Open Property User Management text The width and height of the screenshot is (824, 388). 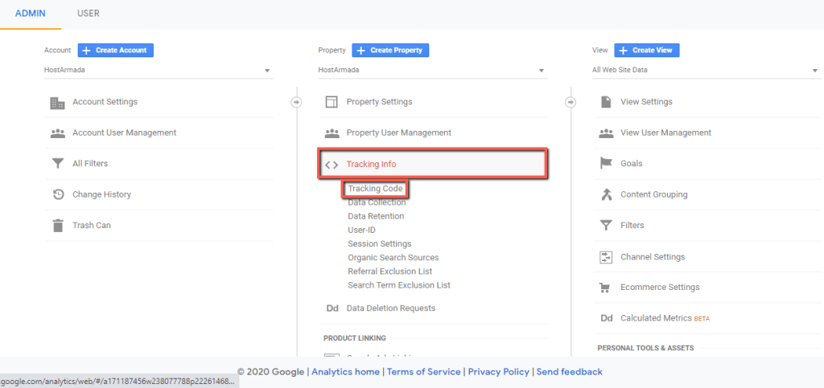(x=399, y=133)
